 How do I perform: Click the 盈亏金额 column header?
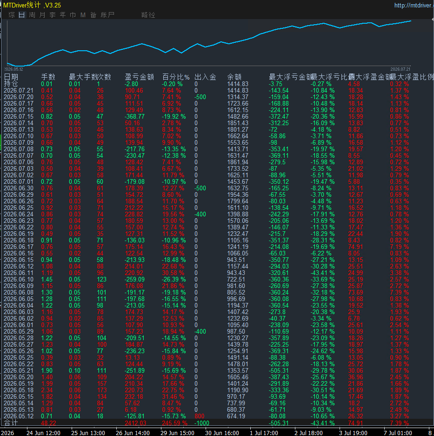tap(139, 77)
